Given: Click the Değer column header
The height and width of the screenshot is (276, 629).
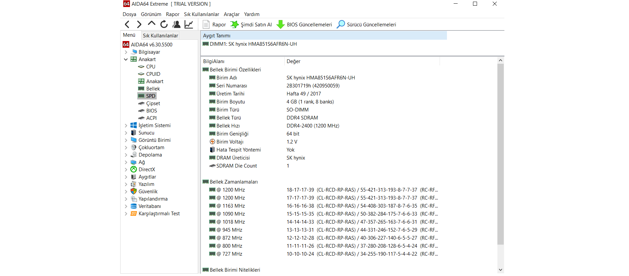Looking at the screenshot, I should point(362,61).
